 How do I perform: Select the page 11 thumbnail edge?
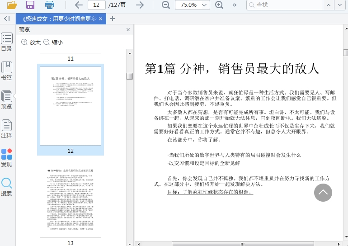tap(71, 51)
